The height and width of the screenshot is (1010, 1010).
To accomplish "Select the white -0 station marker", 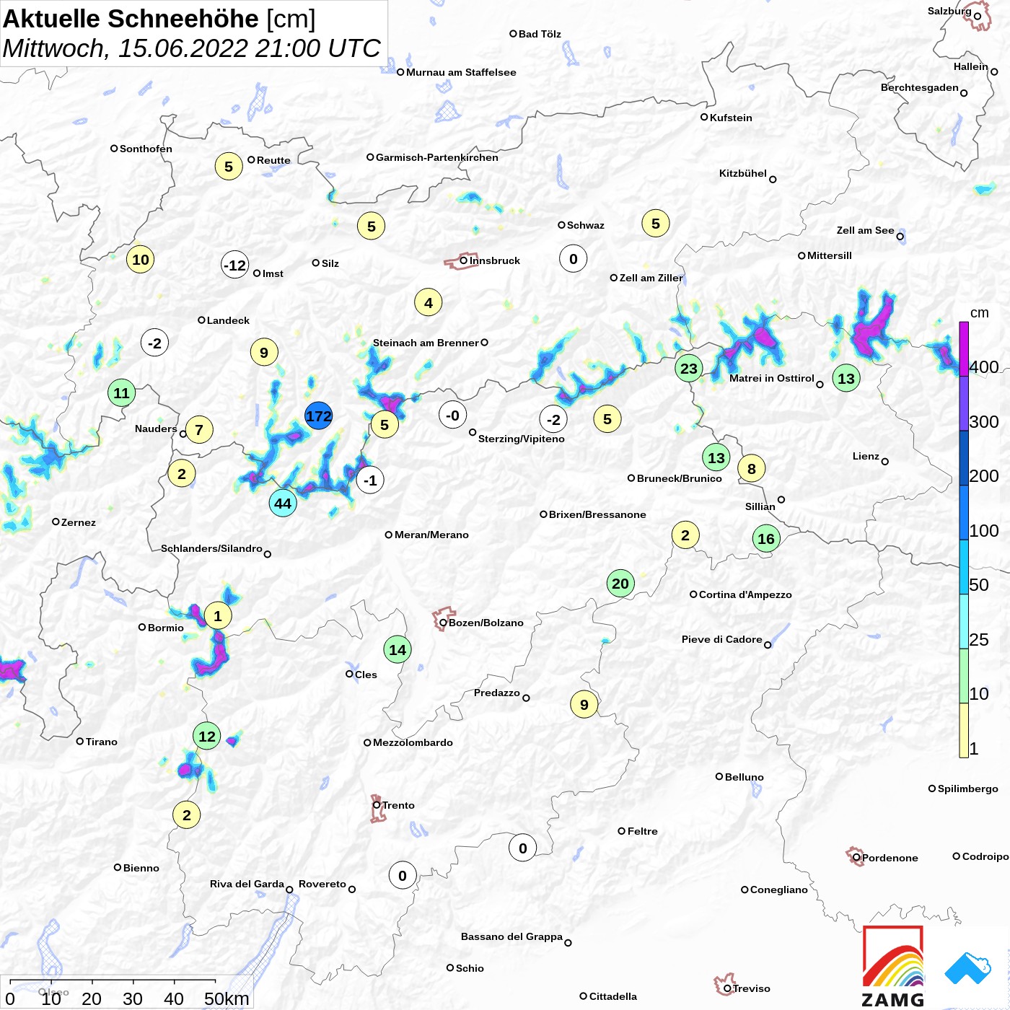I will [x=453, y=415].
